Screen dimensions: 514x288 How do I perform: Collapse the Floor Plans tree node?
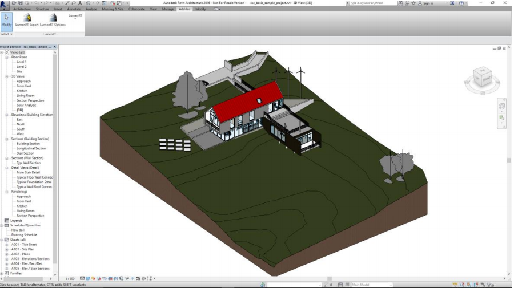(6, 57)
